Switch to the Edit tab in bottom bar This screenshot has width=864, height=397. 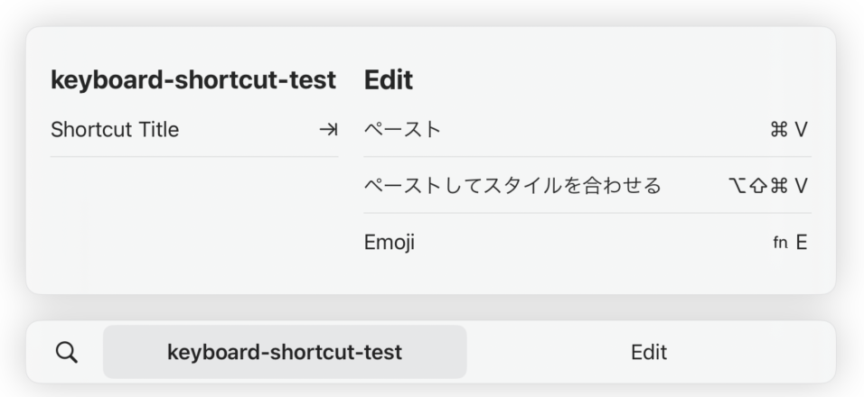[649, 352]
